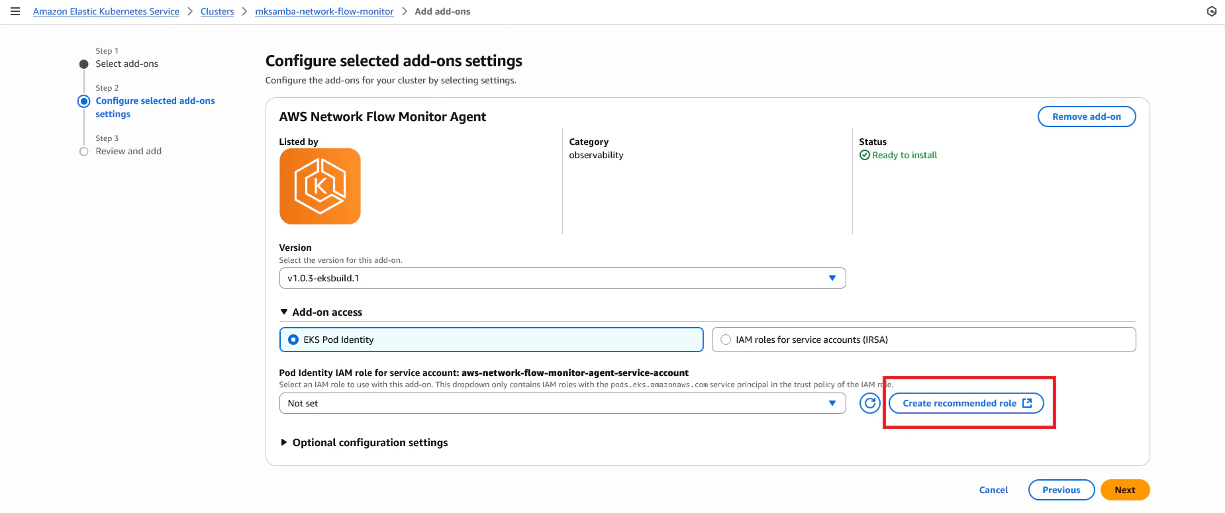Click 'Select the version for this add-on.' hint

(x=340, y=260)
